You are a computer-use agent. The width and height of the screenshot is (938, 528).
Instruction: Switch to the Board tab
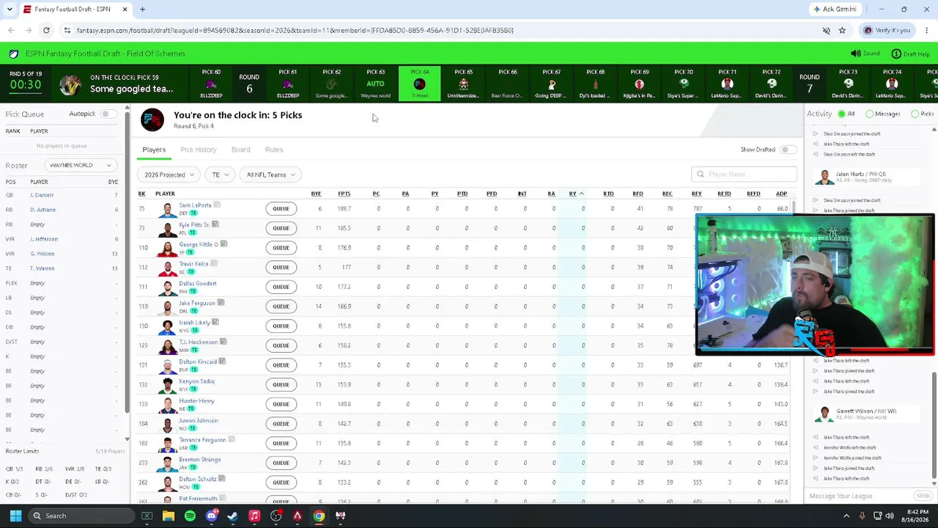240,150
